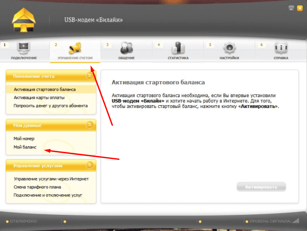
Task: Open Мой номер entry
Action: [x=24, y=138]
